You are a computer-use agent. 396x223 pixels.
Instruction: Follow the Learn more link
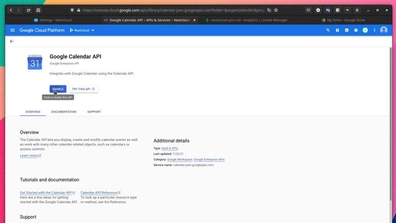(x=30, y=155)
